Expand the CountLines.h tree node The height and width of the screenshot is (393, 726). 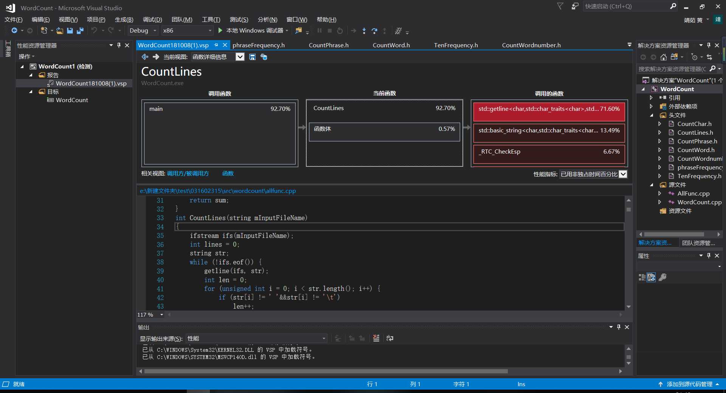coord(660,132)
